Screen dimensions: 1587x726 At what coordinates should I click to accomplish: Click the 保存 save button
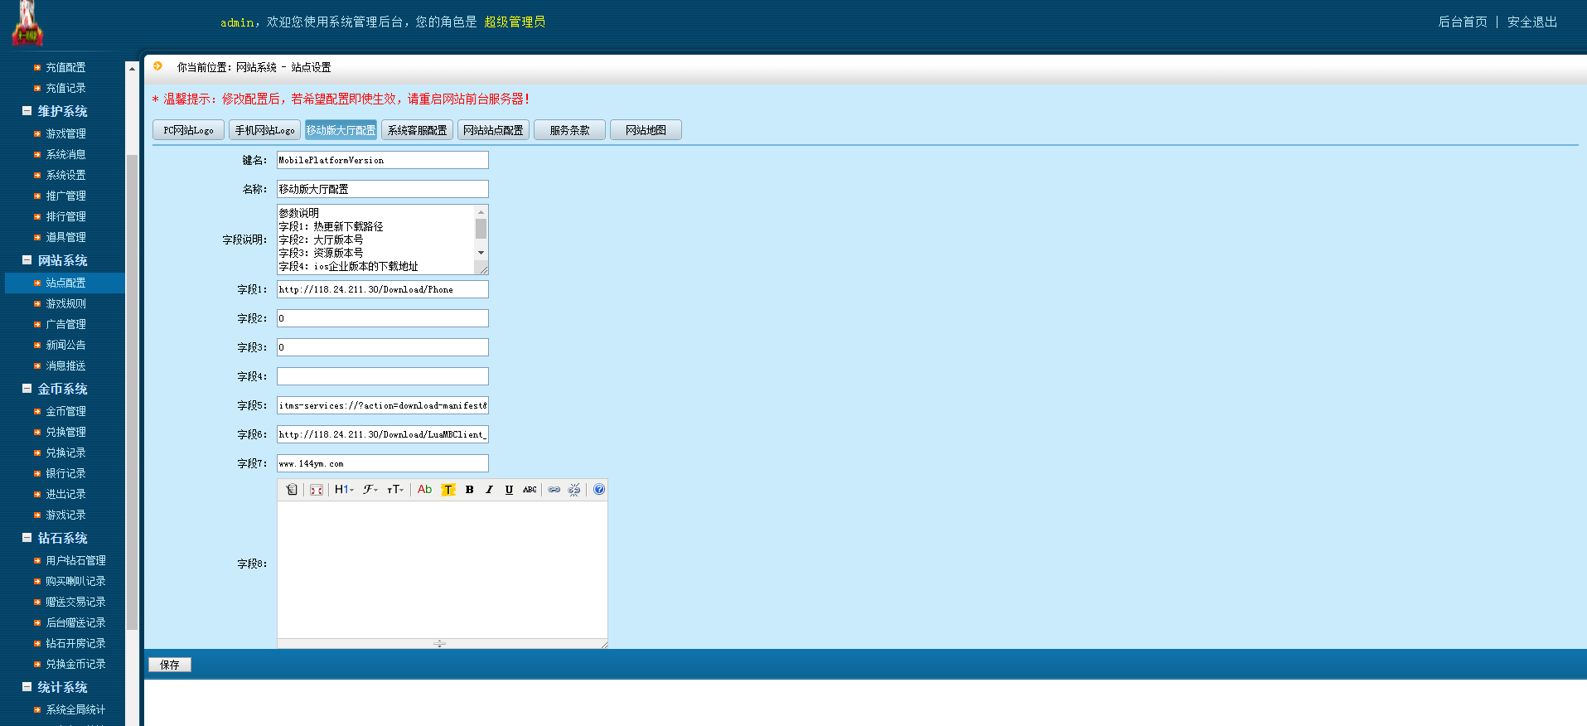pos(170,665)
